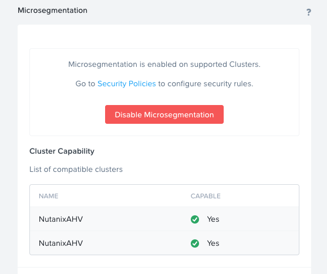
Task: Click empty space right of second row Yes
Action: 258,243
